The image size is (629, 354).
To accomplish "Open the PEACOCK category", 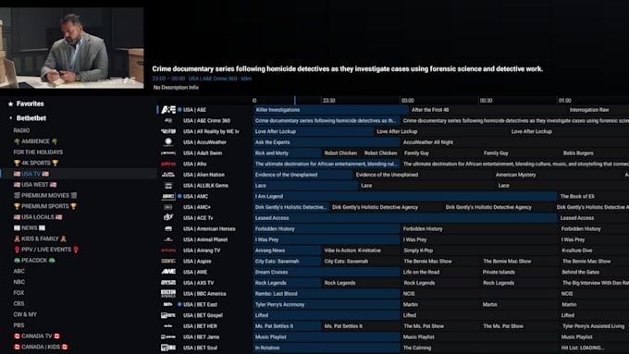I will (x=34, y=261).
